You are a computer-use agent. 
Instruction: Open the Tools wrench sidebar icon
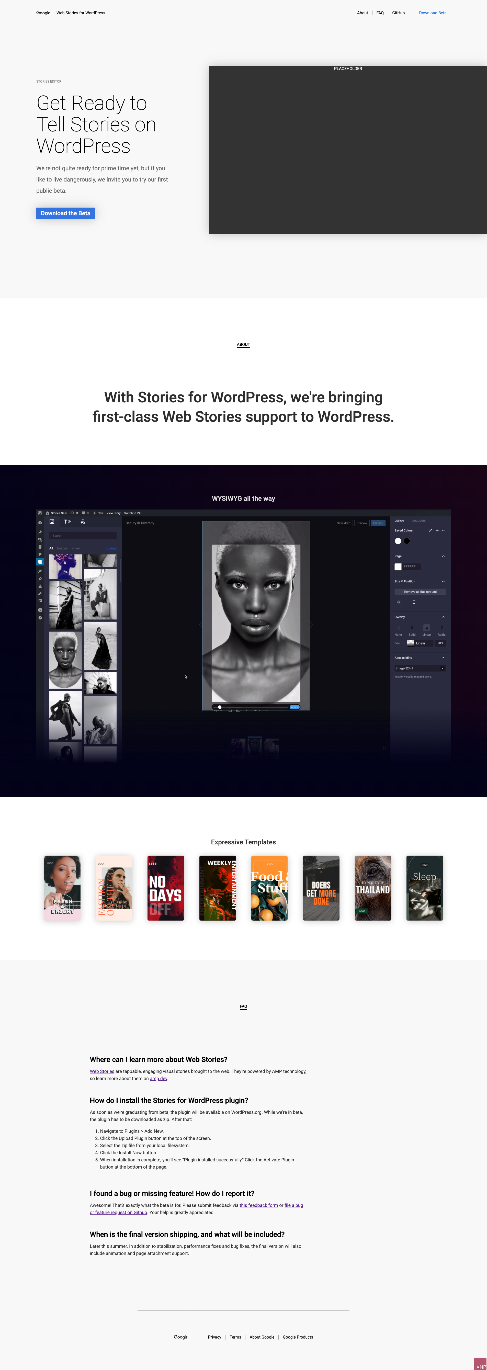click(x=40, y=594)
